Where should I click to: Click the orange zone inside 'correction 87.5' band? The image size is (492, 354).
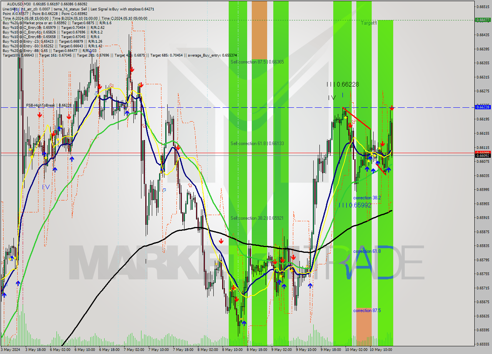pyautogui.click(x=364, y=326)
